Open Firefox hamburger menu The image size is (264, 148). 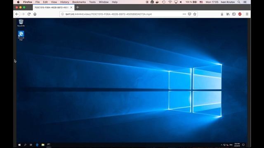[247, 14]
